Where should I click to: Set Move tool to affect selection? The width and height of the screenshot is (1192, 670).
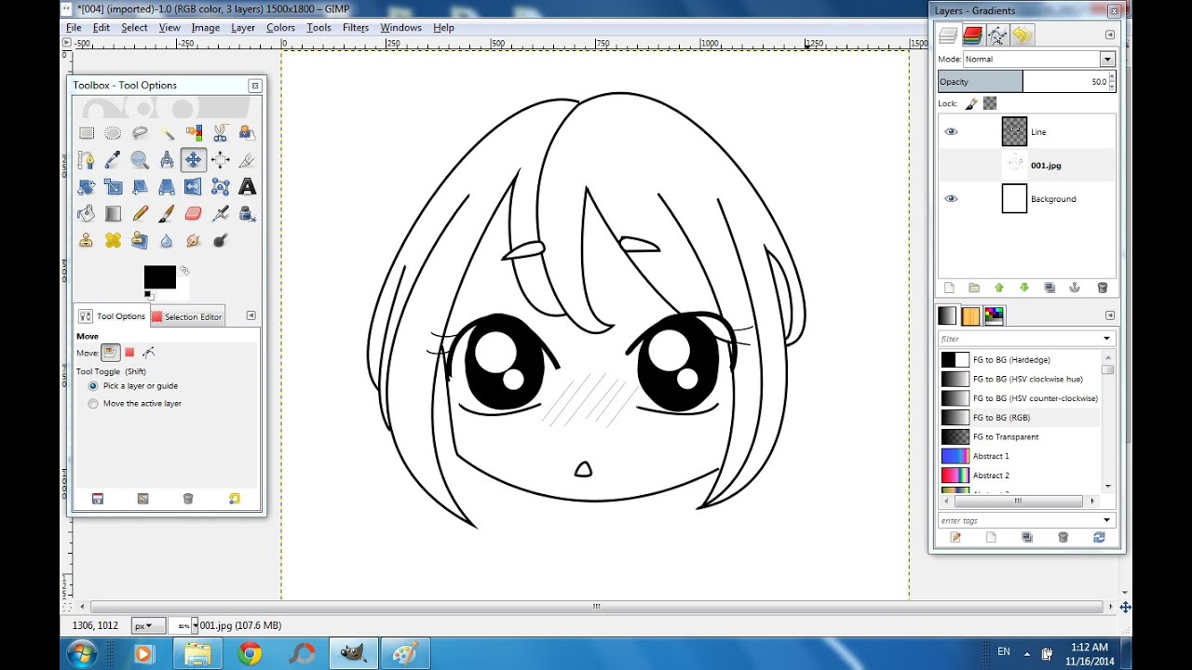click(129, 353)
